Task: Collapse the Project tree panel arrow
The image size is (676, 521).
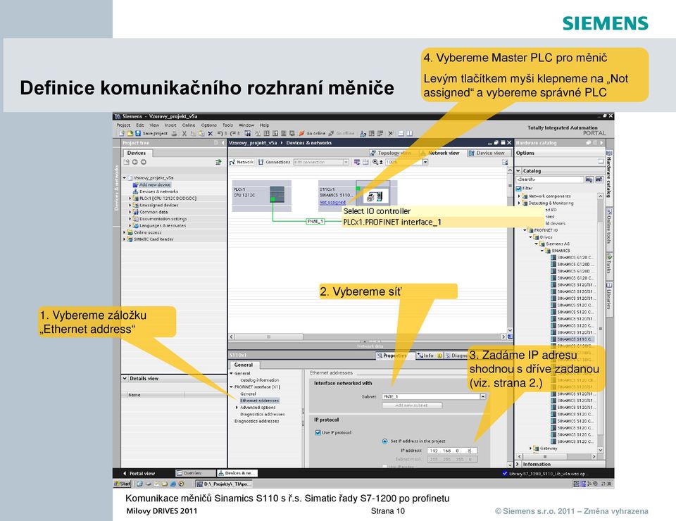Action: point(223,143)
